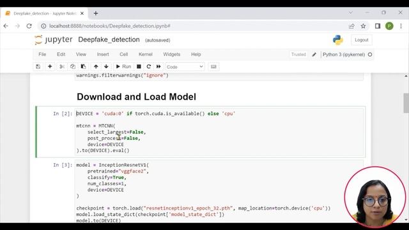Click the Trusted notebook indicator
This screenshot has height=230, width=409.
(298, 54)
